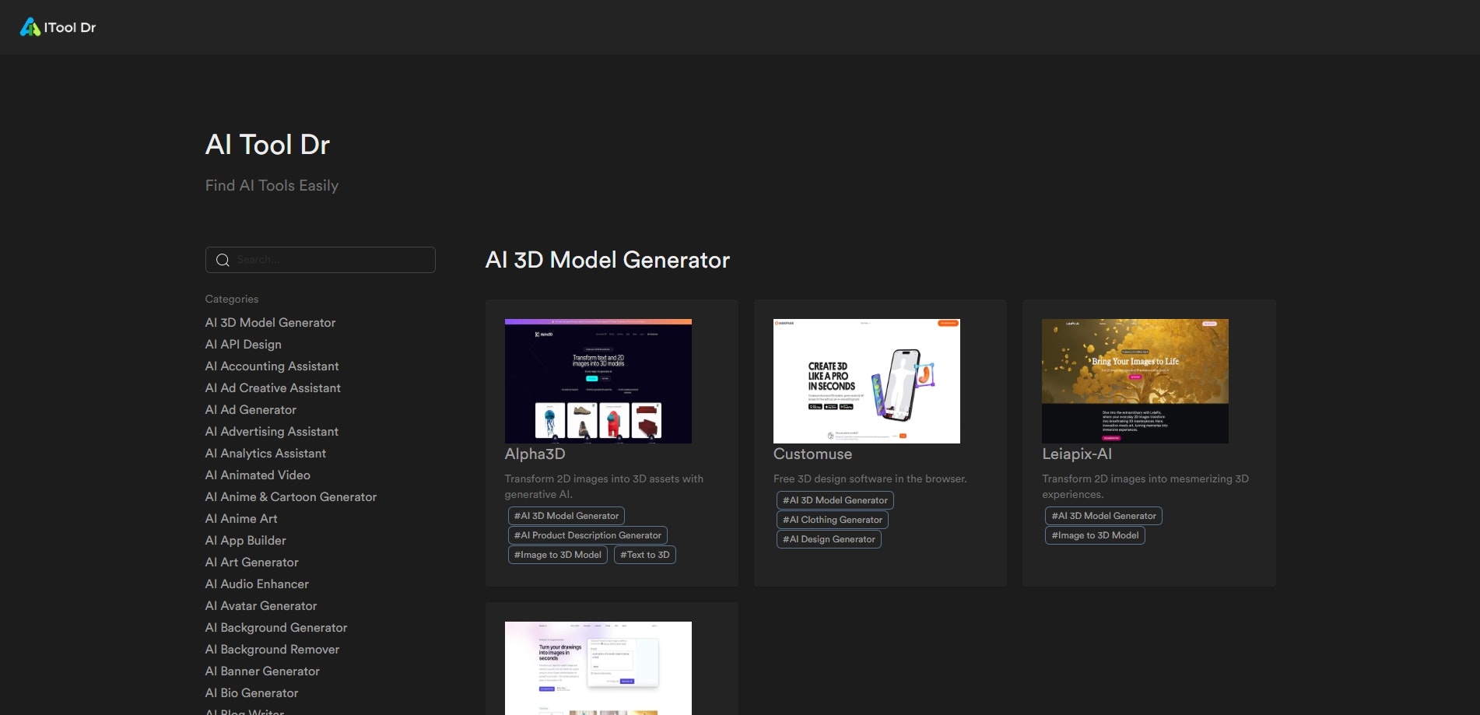Select AI Ad Creative Assistant category
This screenshot has width=1480, height=715.
coord(272,387)
